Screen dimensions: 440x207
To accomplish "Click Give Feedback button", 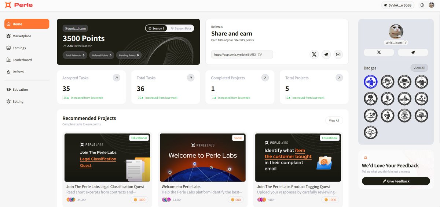I will 396,181.
